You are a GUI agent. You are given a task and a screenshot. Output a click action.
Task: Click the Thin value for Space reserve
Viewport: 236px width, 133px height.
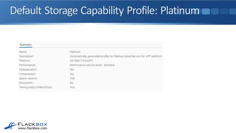73,78
